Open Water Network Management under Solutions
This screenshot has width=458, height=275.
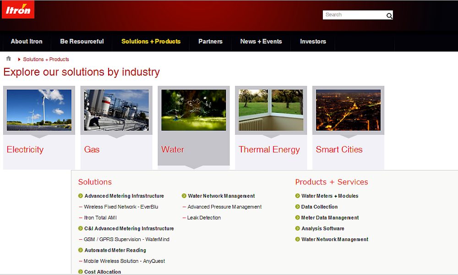coord(221,196)
